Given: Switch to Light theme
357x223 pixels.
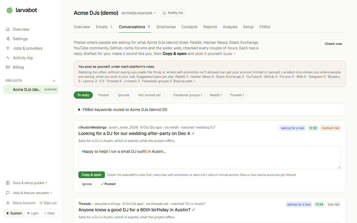Looking at the screenshot, I should pos(33,213).
